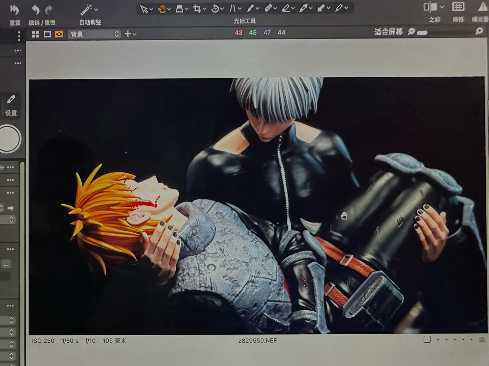Toggle the eye proofing icon near layer bar
This screenshot has width=489, height=366.
59,34
